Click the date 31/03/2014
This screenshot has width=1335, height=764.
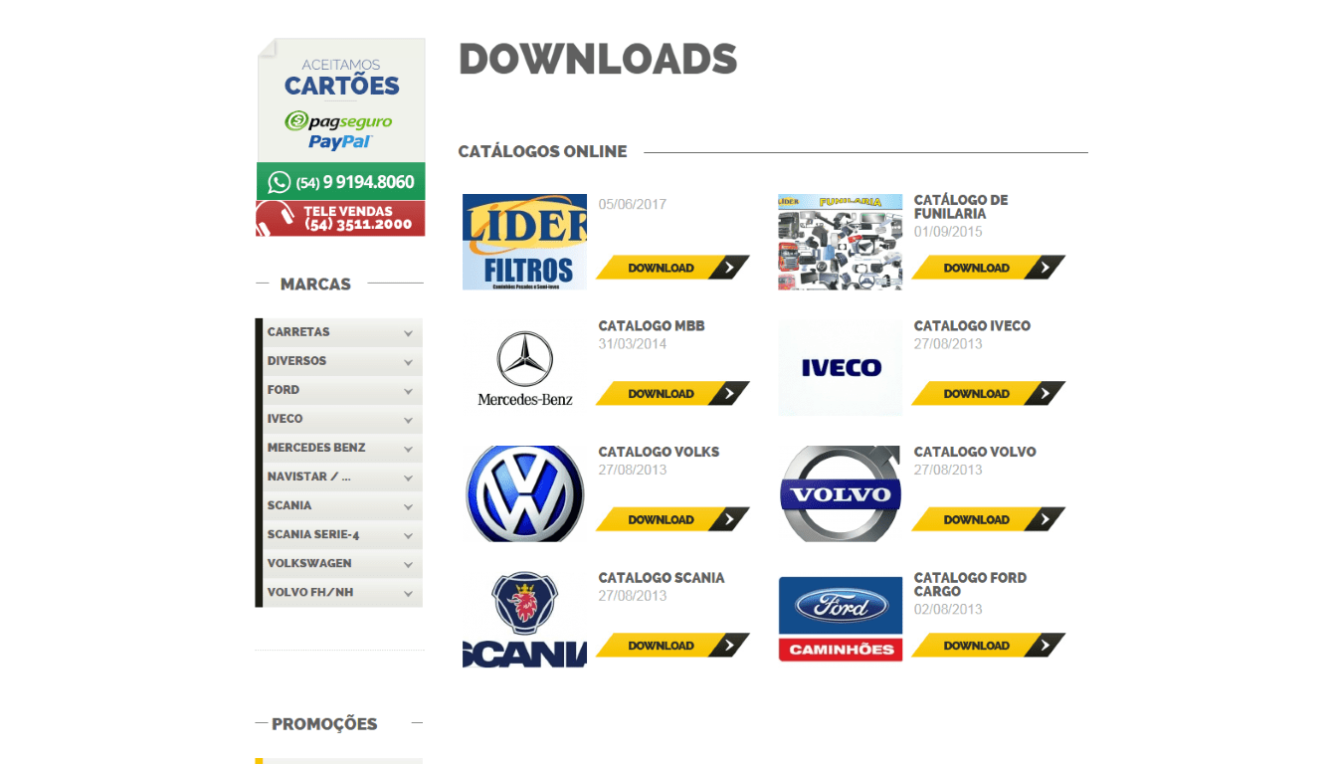(633, 344)
